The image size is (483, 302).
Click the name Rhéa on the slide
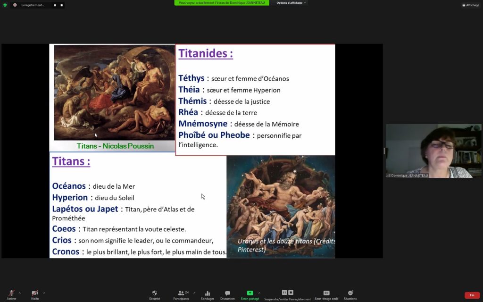[x=188, y=112]
